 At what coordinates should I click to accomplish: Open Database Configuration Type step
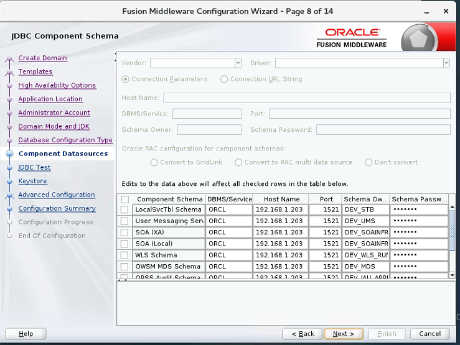[x=65, y=140]
